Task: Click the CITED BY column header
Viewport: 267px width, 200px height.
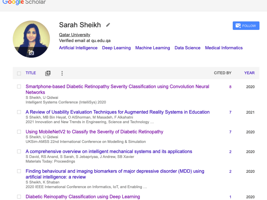Action: click(223, 73)
